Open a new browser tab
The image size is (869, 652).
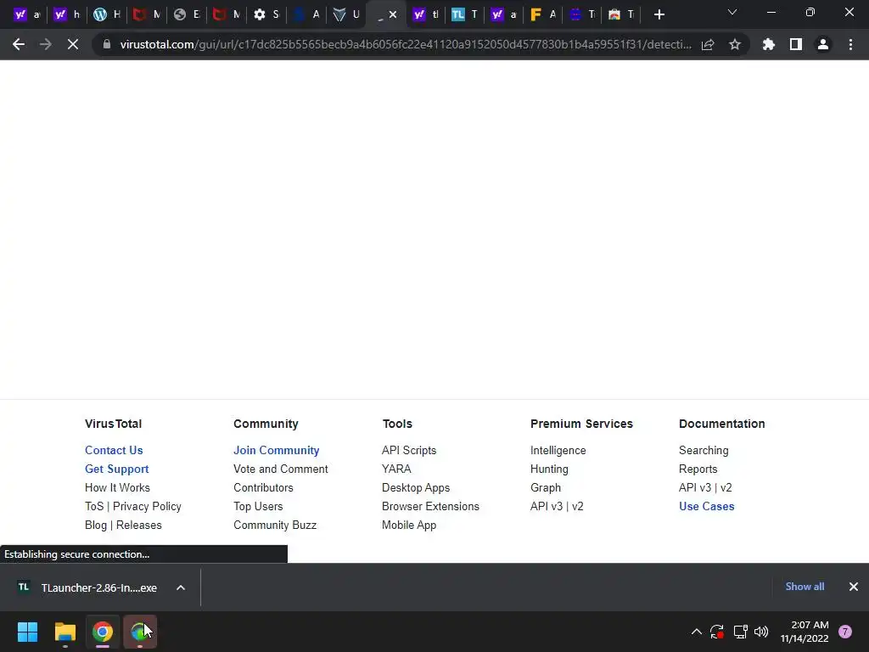pos(659,15)
